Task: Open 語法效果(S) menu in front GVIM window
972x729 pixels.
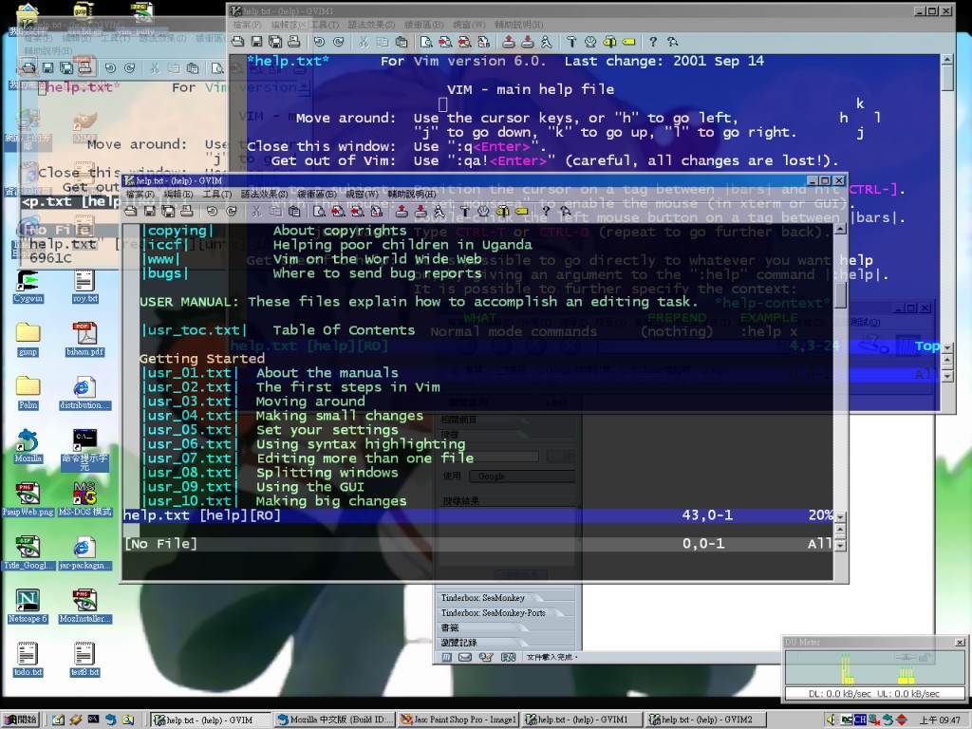Action: click(264, 194)
